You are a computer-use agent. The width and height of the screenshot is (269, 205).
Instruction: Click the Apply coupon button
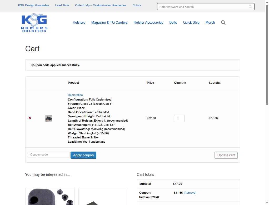[x=83, y=155]
